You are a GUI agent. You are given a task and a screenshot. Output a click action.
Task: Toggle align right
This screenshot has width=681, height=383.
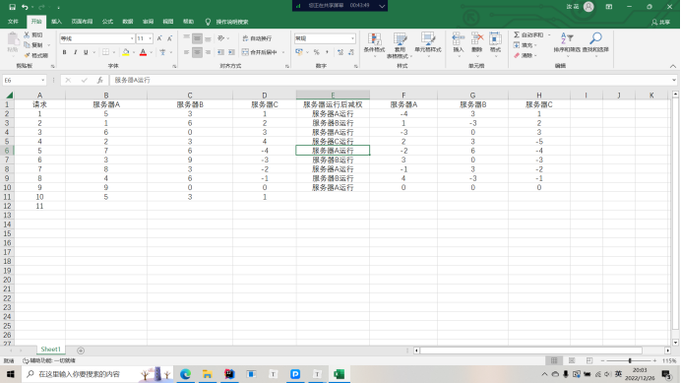click(x=208, y=52)
